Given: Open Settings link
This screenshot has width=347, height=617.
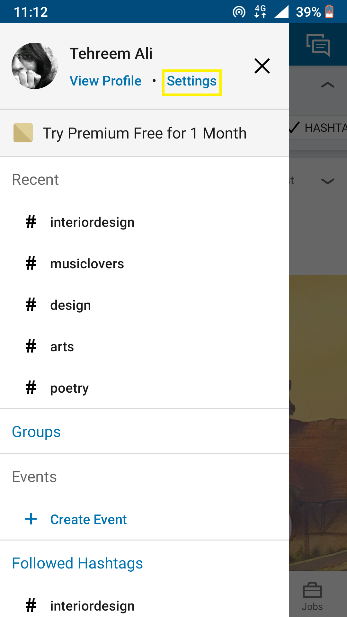Looking at the screenshot, I should coord(191,81).
